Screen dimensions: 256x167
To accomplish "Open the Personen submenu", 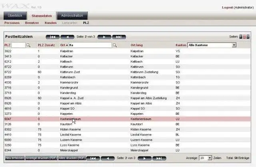I will (12, 23).
